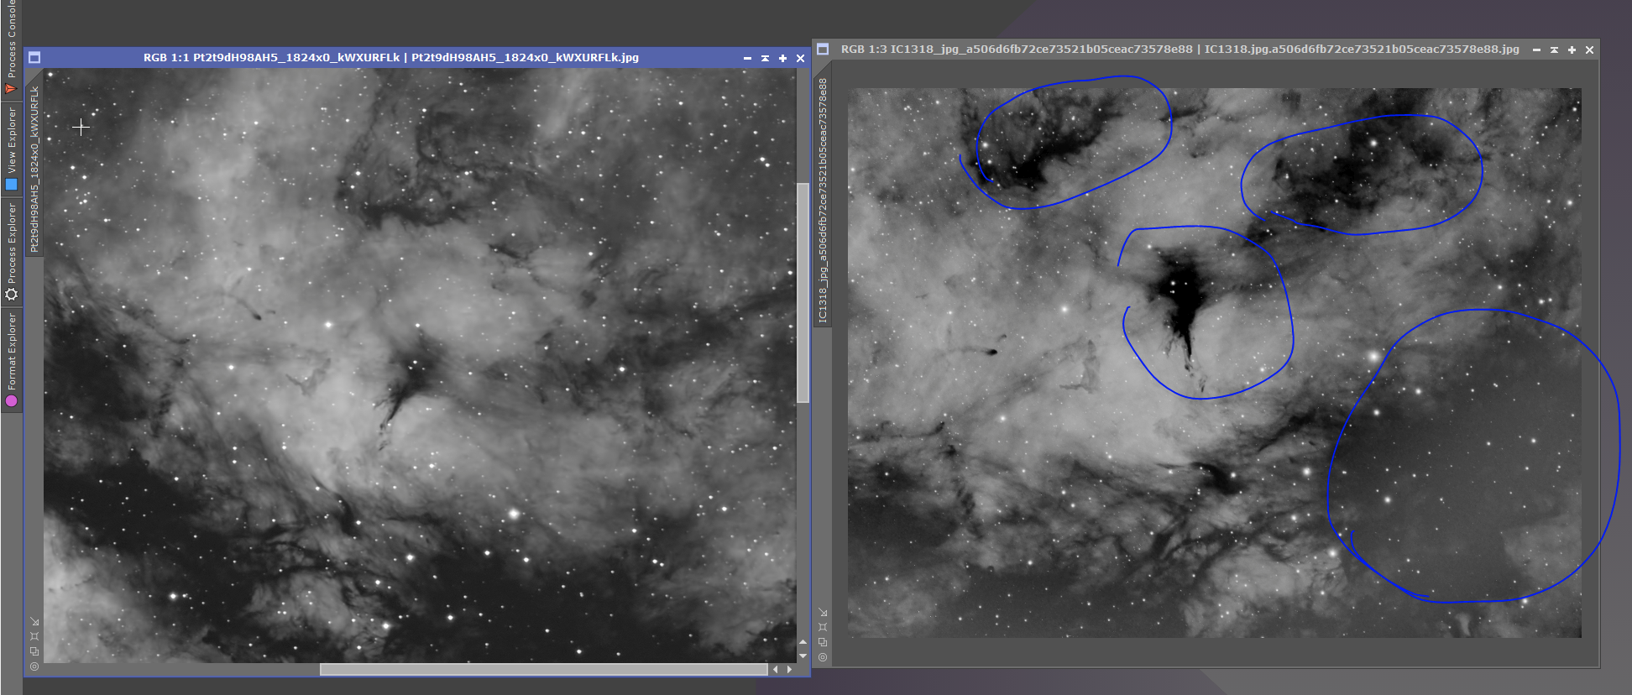Close the IC1318 image window
The width and height of the screenshot is (1632, 695).
tap(1589, 50)
